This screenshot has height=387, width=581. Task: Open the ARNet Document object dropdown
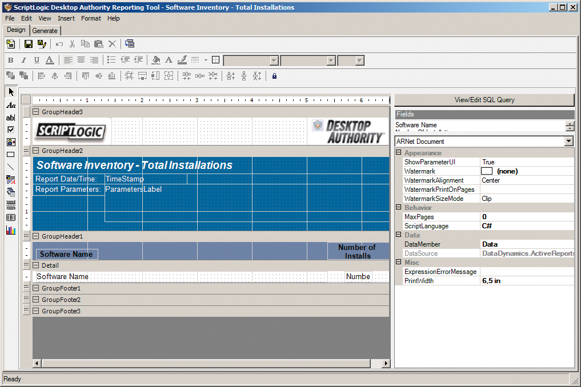coord(569,141)
